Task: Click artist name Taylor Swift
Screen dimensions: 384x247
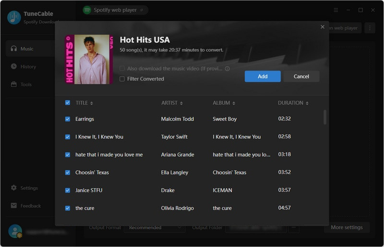Action: tap(174, 137)
